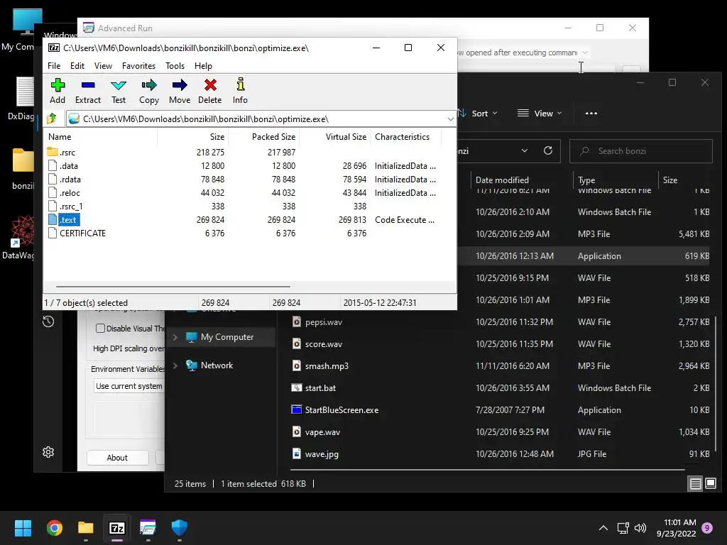Open the Help menu

click(x=203, y=66)
